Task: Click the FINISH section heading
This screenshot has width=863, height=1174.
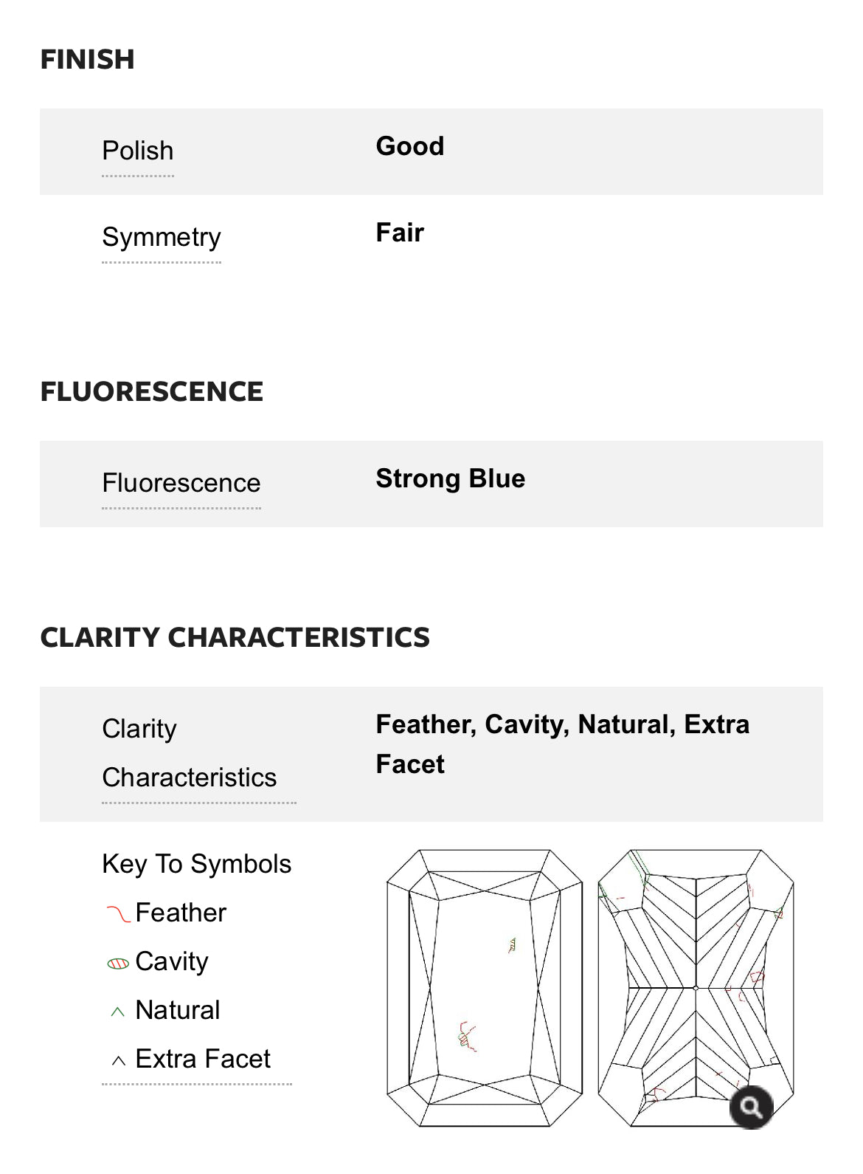Action: click(x=88, y=59)
